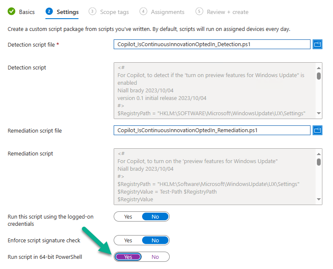Viewport: 333px width, 269px height.
Task: Open the Review + create tab
Action: coord(228,12)
